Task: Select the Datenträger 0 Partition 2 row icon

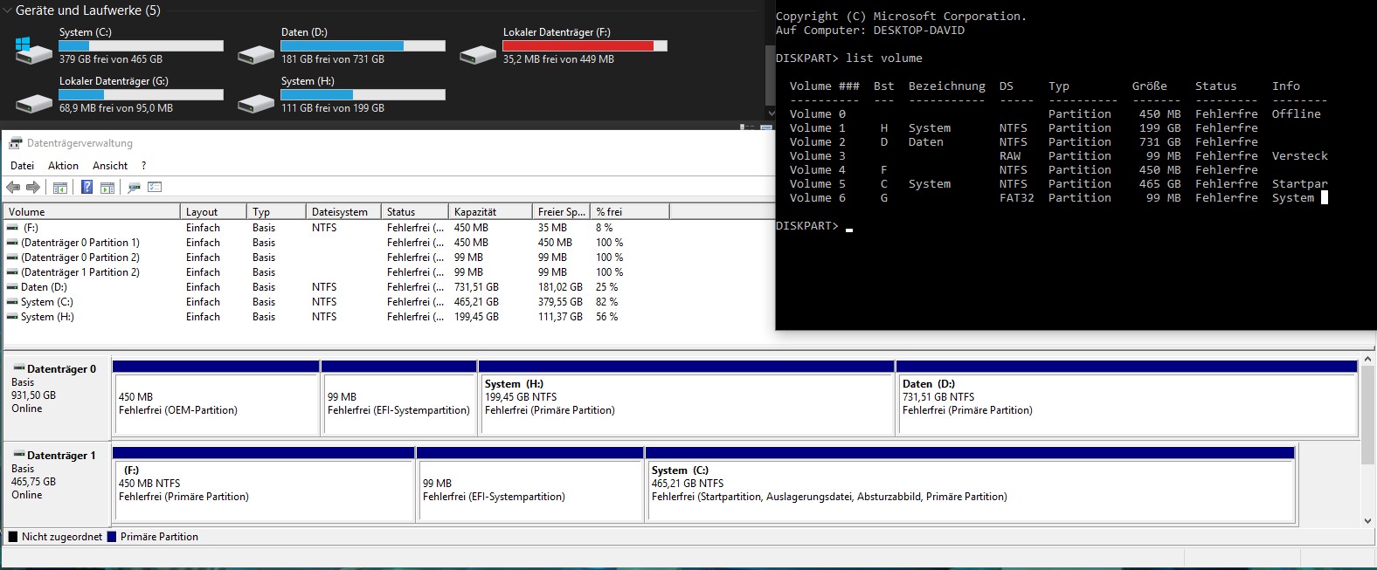Action: coord(12,258)
